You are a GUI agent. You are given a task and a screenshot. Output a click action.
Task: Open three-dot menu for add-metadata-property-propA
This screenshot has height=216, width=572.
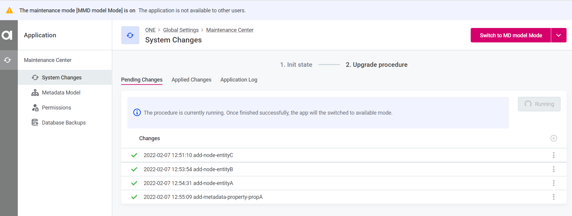[x=553, y=197]
